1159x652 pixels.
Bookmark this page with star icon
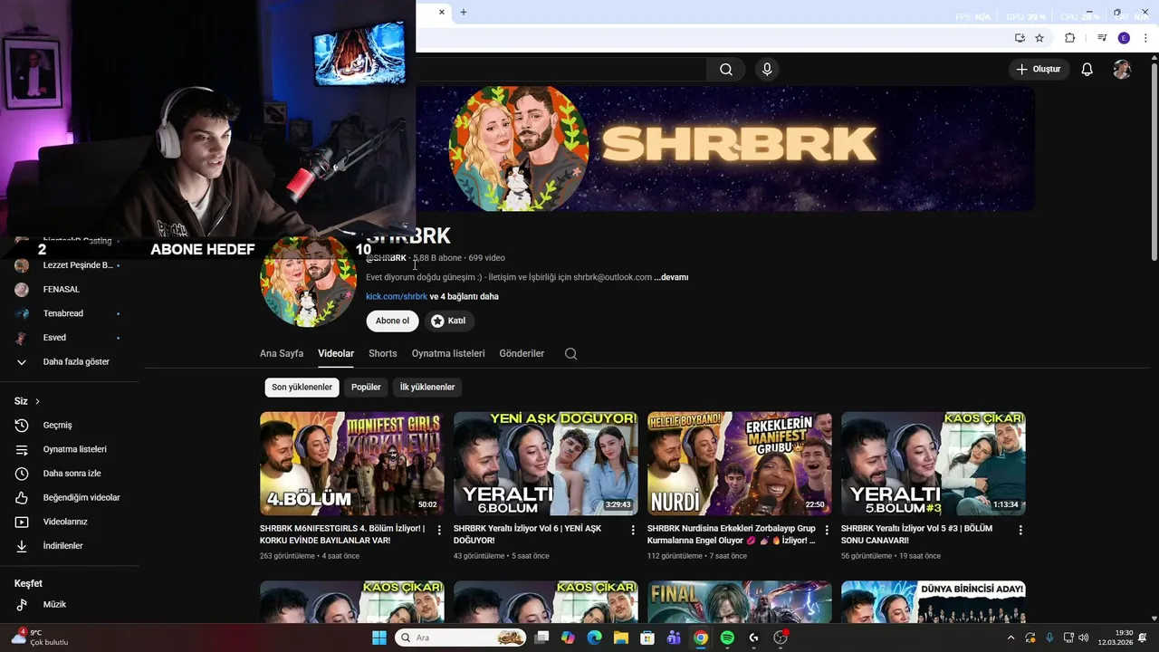1039,38
